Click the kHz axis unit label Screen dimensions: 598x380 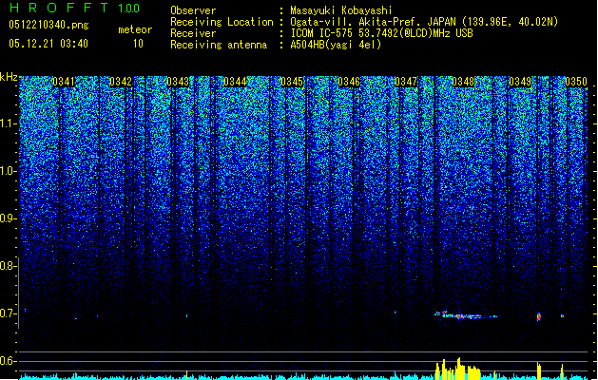9,77
